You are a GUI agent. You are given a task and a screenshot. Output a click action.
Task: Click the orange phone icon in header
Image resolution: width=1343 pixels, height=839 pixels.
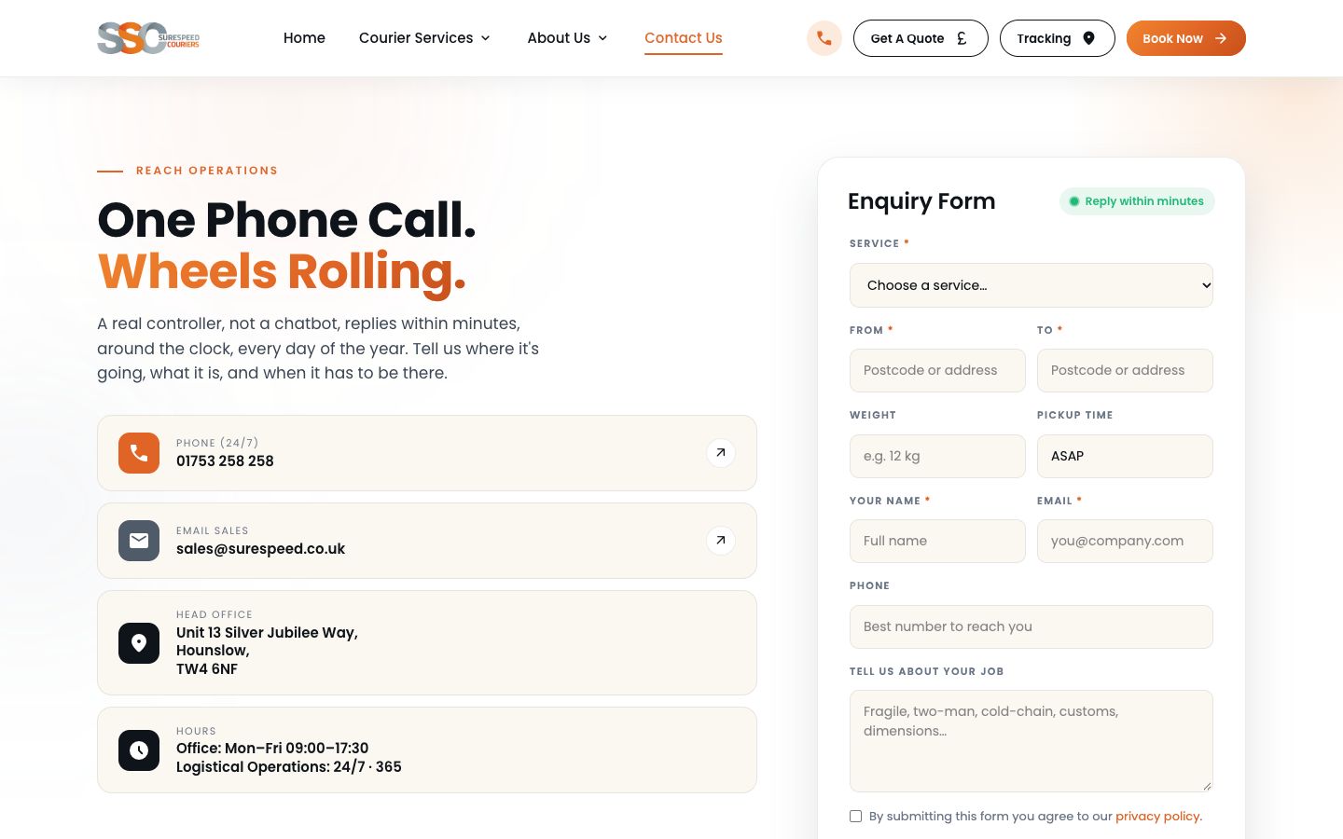pos(824,38)
